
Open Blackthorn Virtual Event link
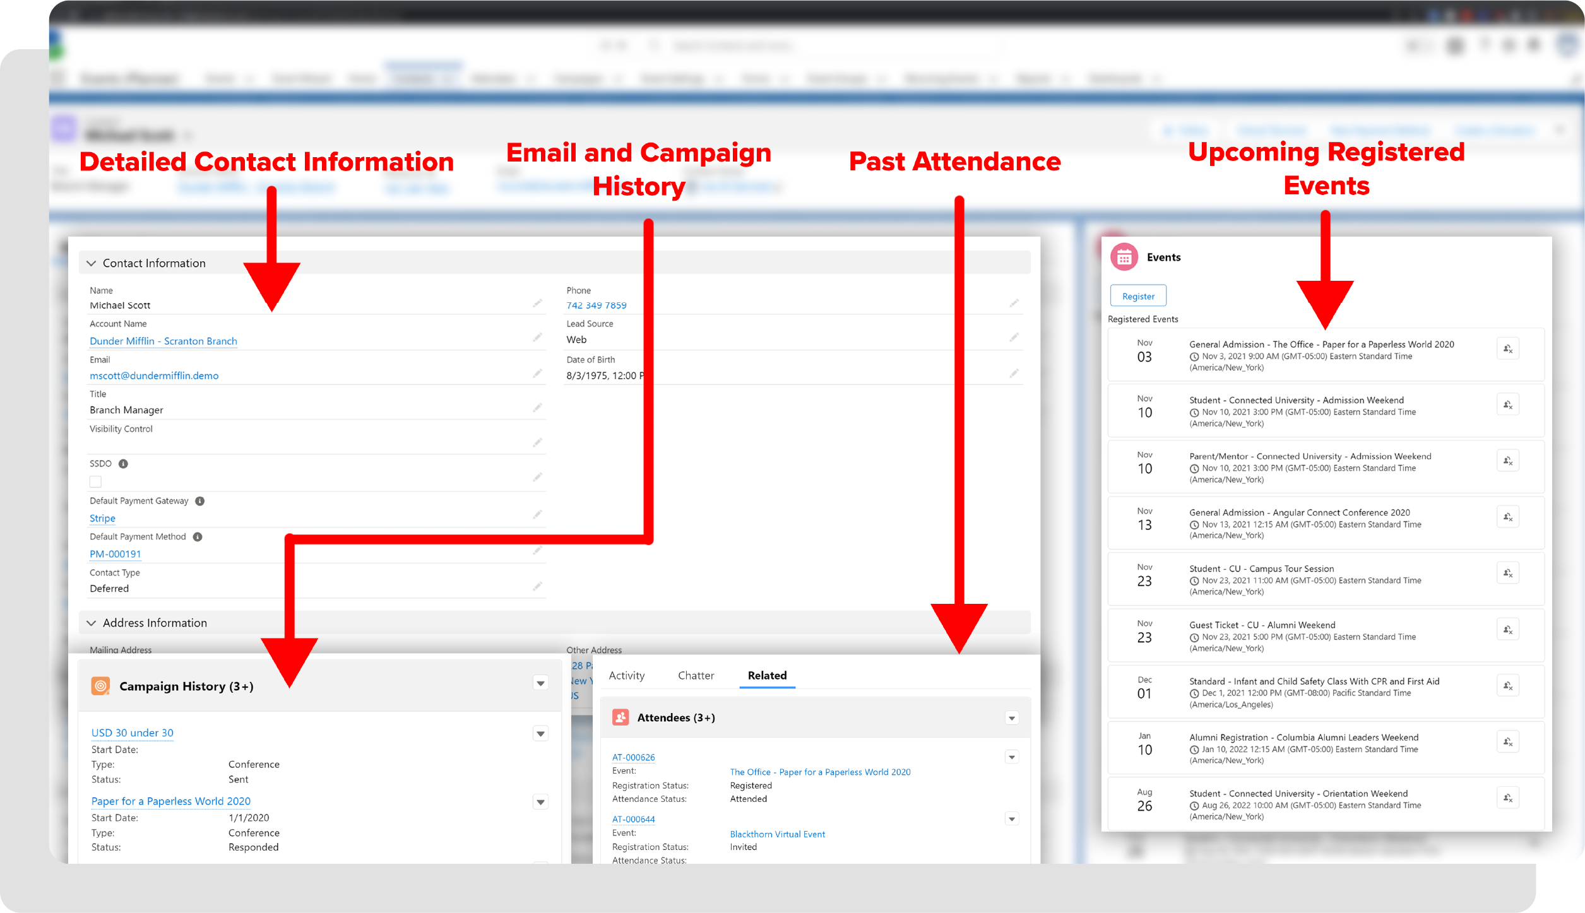tap(778, 834)
